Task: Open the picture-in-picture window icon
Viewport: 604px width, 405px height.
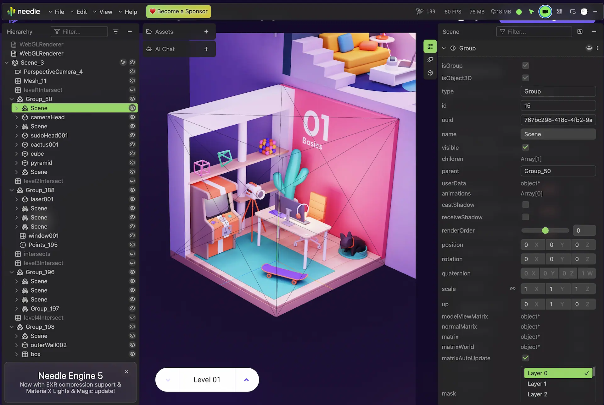Action: click(573, 12)
